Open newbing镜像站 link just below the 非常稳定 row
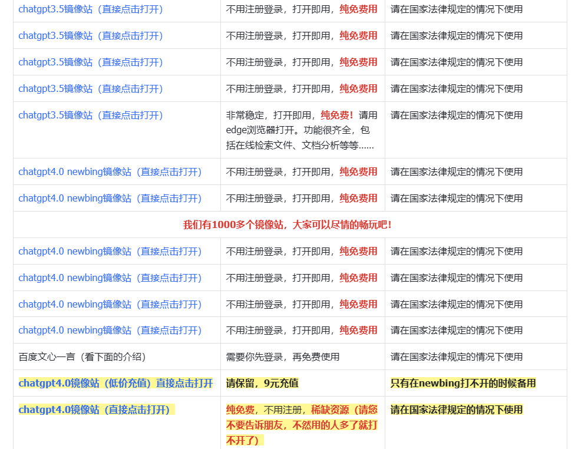Screen dimensions: 575x449 coord(110,172)
